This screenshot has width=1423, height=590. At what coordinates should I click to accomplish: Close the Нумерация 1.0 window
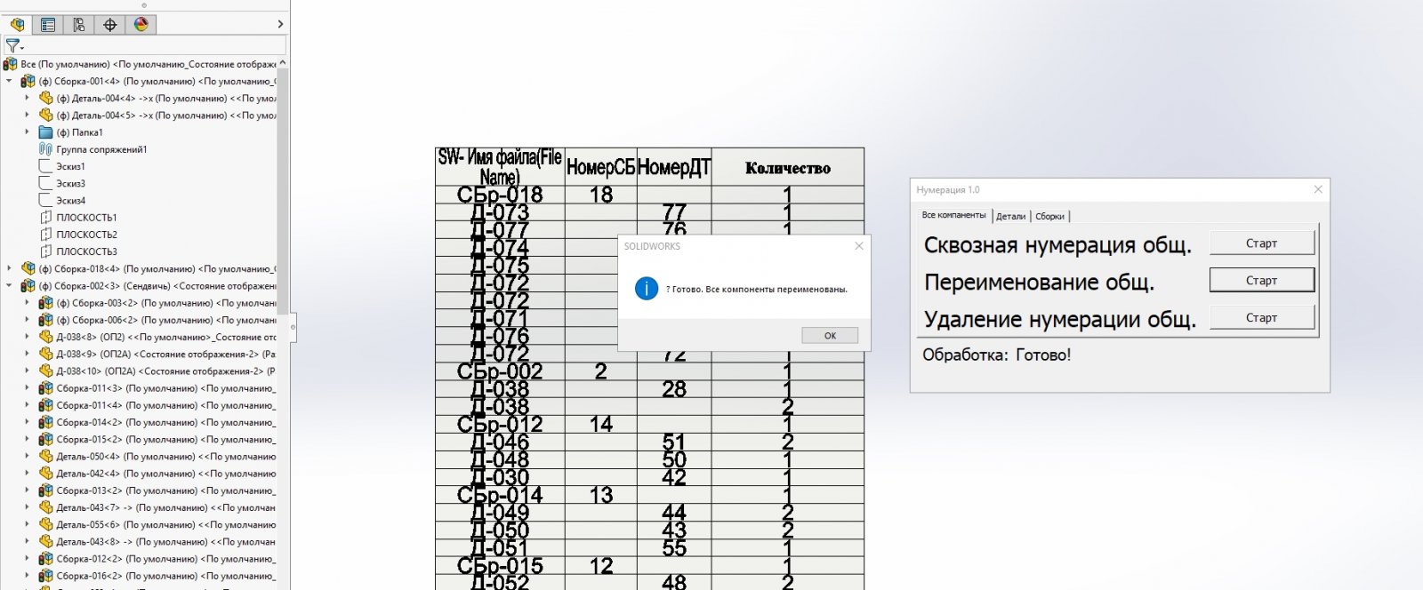pos(1318,189)
